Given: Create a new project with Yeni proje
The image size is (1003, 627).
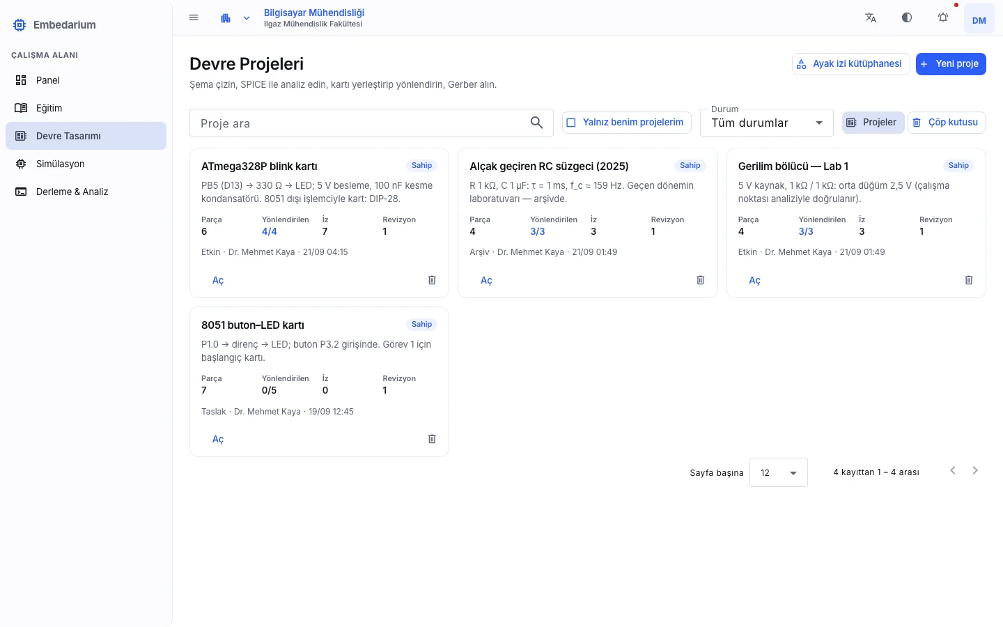Looking at the screenshot, I should (951, 64).
